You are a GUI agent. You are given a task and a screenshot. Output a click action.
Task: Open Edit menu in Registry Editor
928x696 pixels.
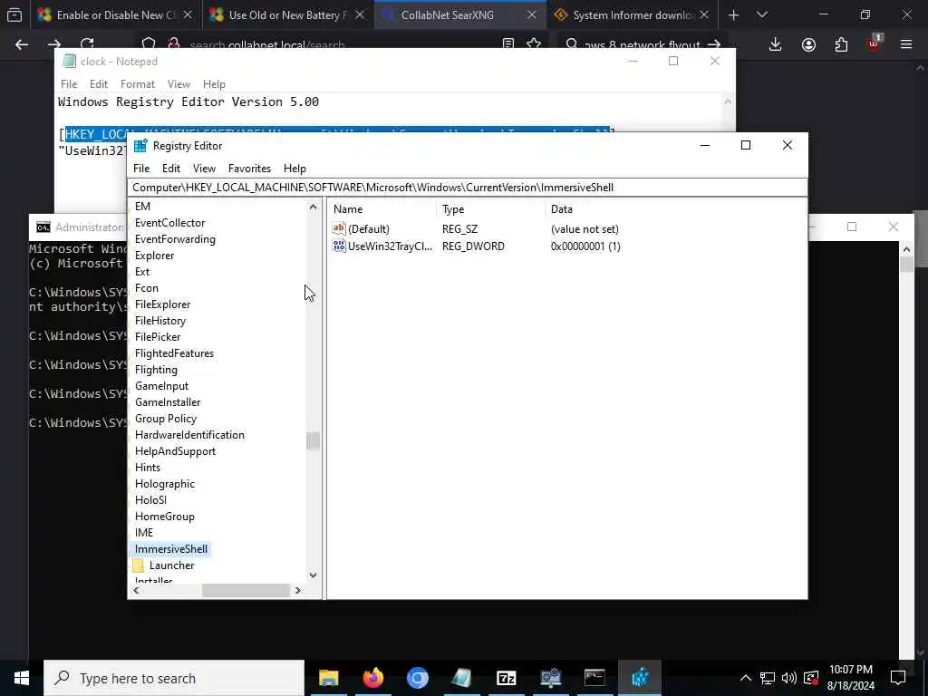click(171, 169)
